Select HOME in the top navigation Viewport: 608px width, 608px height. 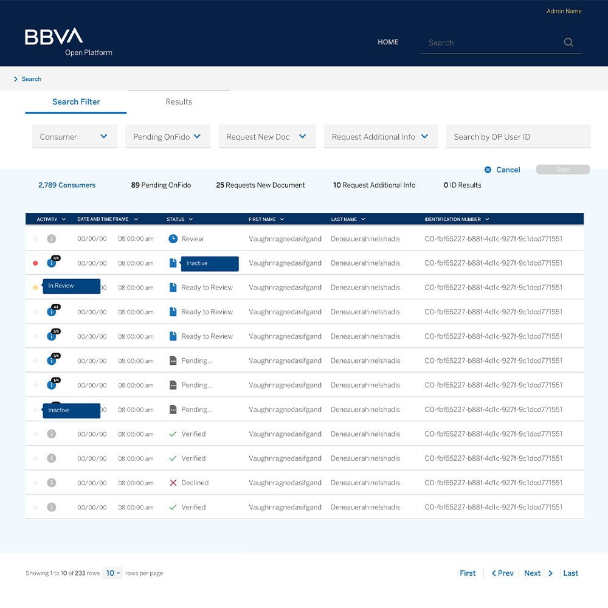coord(388,42)
